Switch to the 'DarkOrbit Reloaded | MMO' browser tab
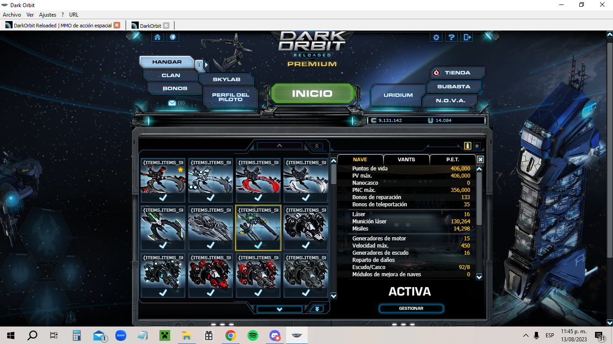613x344 pixels. pyautogui.click(x=62, y=26)
